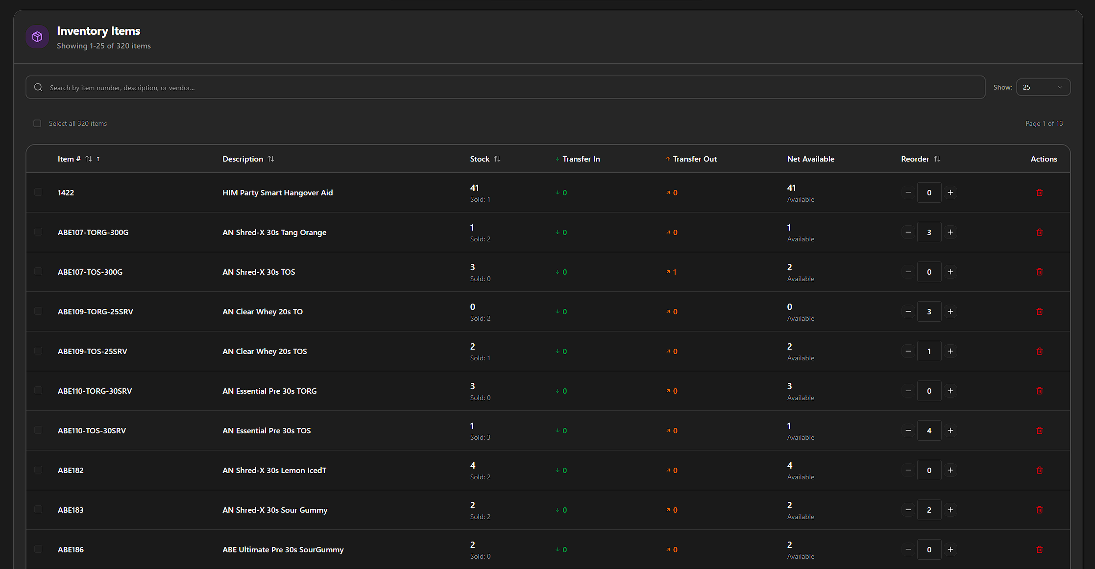
Task: Click AN Shred-X 30s Tang Orange text
Action: [x=274, y=232]
